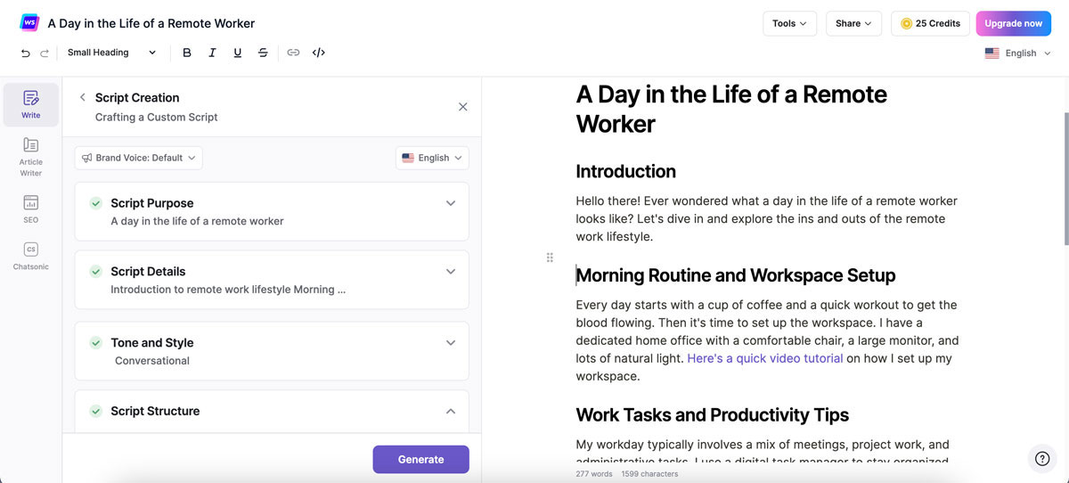Open the panel's English language selector

coord(432,158)
